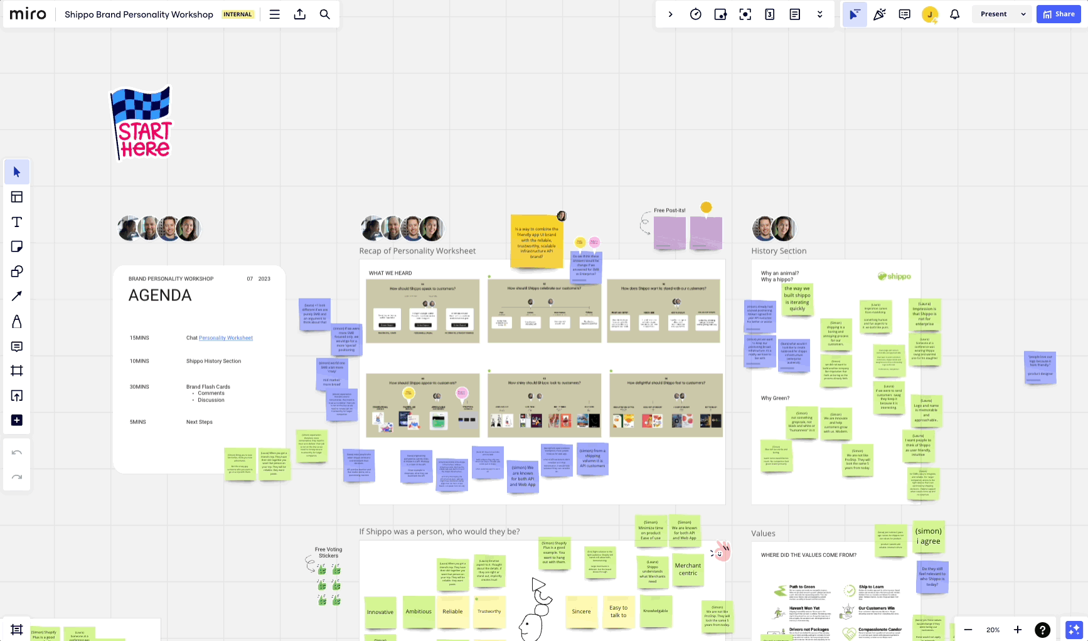This screenshot has width=1088, height=641.
Task: Send a reaction with party icon
Action: 880,14
